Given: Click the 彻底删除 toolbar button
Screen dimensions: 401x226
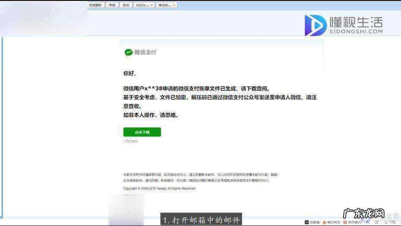Looking at the screenshot, I should (x=95, y=5).
